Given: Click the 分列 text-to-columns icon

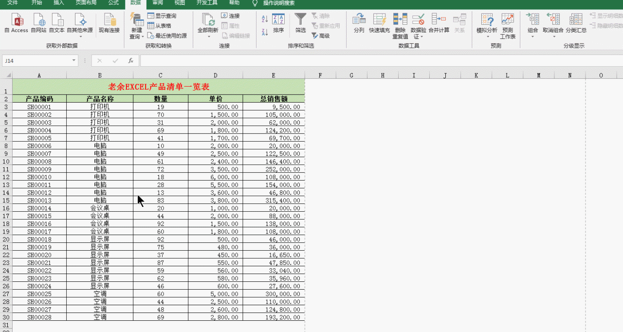Looking at the screenshot, I should (359, 23).
